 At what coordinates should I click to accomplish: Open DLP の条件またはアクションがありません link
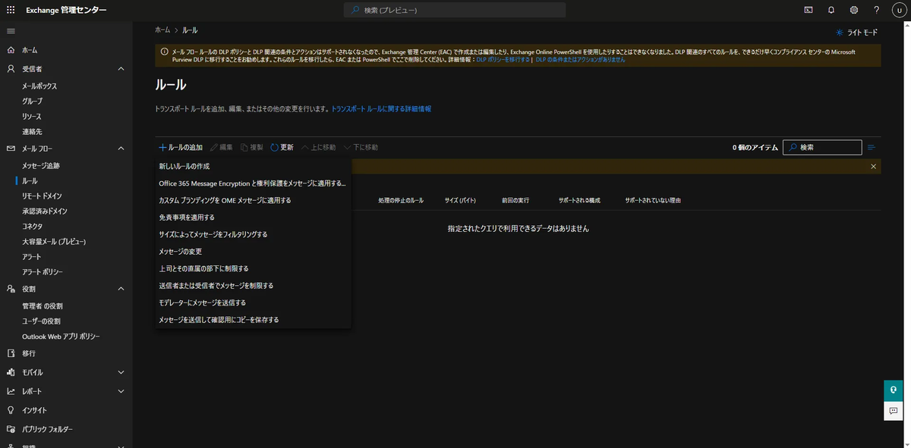pyautogui.click(x=581, y=59)
